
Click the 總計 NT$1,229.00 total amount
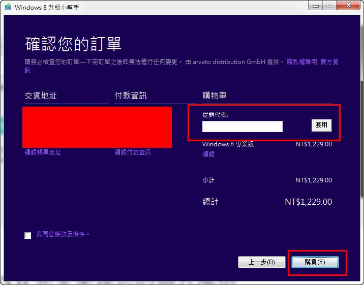click(x=308, y=202)
